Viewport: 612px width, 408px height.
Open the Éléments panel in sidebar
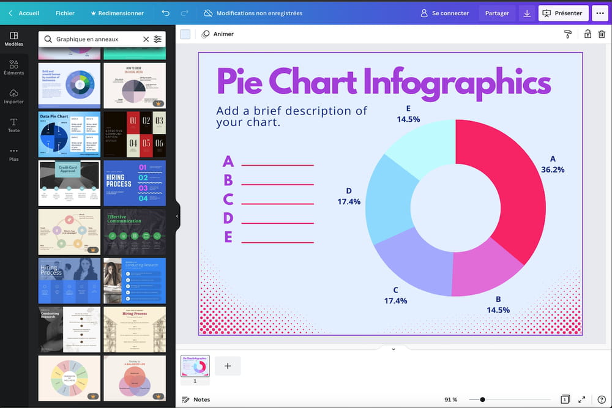[13, 67]
